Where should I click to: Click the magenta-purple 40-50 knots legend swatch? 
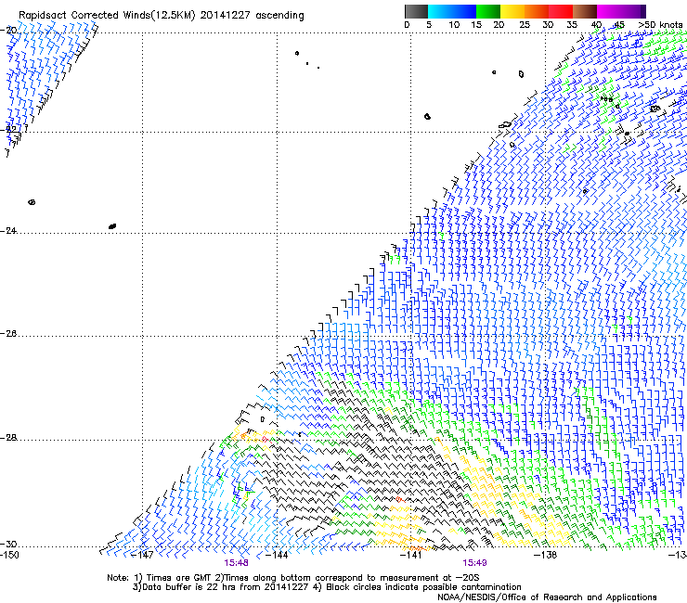(x=621, y=11)
